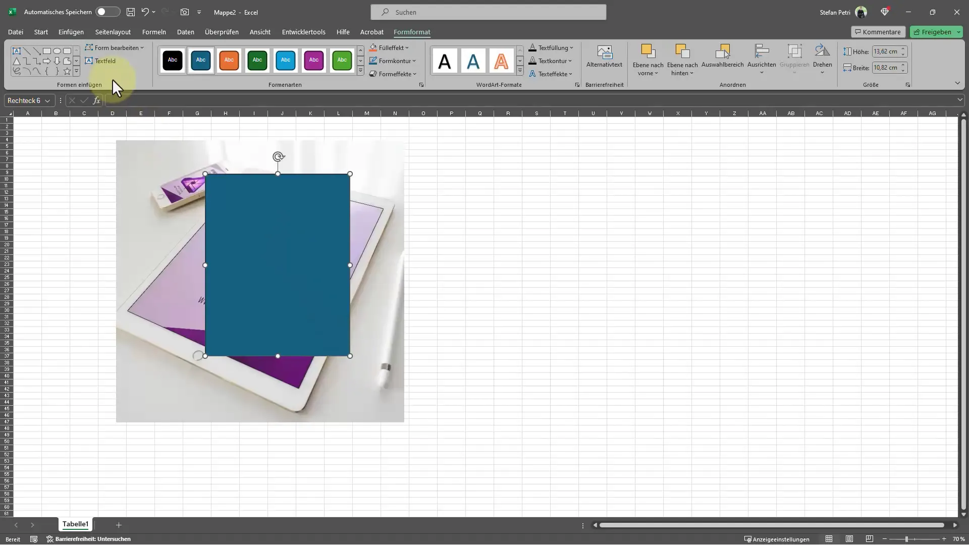Select the line shape in the shapes gallery

(x=27, y=51)
